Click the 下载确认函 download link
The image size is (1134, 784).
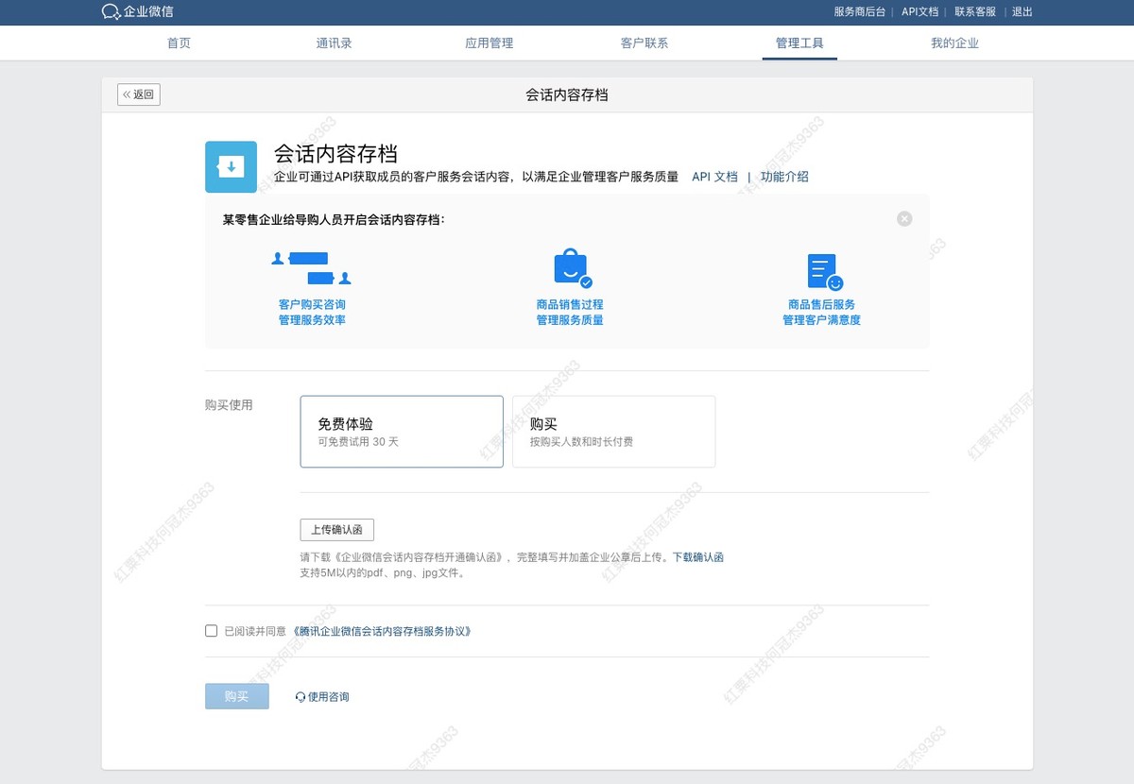(x=697, y=556)
